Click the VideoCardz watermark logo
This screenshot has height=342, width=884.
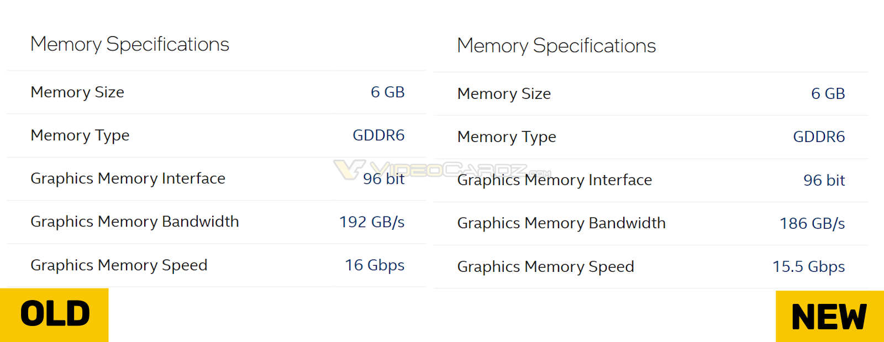(442, 169)
